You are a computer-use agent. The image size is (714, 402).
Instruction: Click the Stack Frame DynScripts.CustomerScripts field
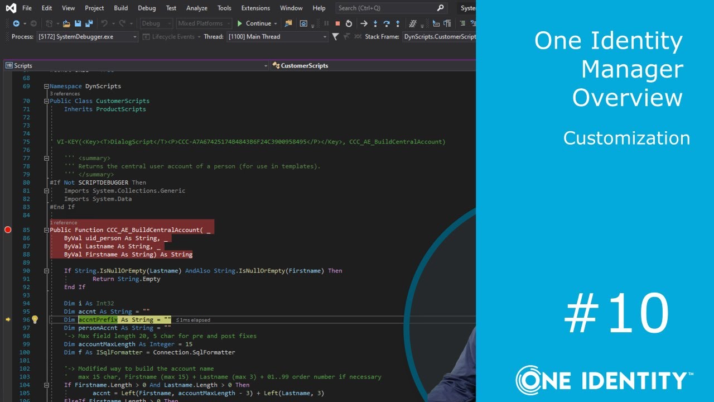438,37
